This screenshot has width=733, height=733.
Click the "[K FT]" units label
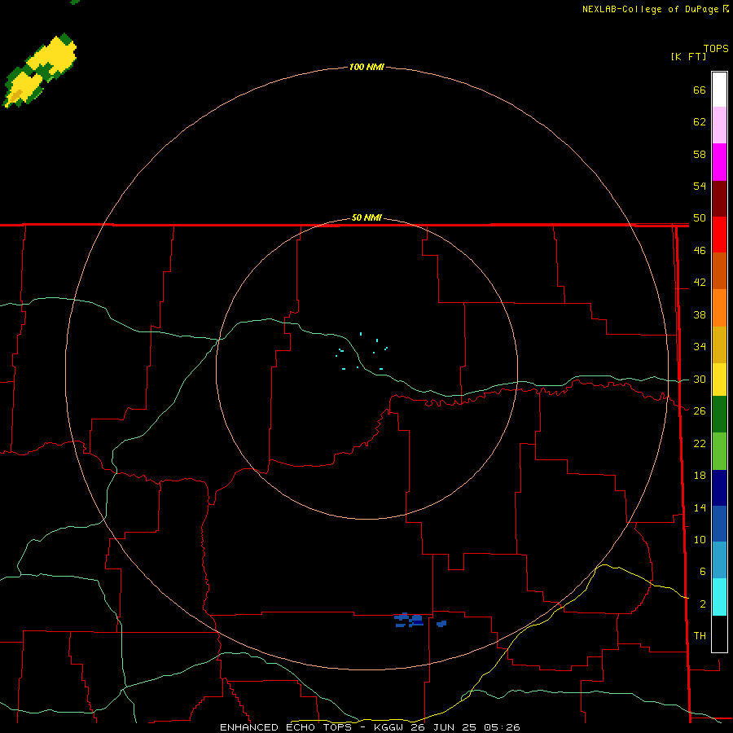(x=688, y=57)
